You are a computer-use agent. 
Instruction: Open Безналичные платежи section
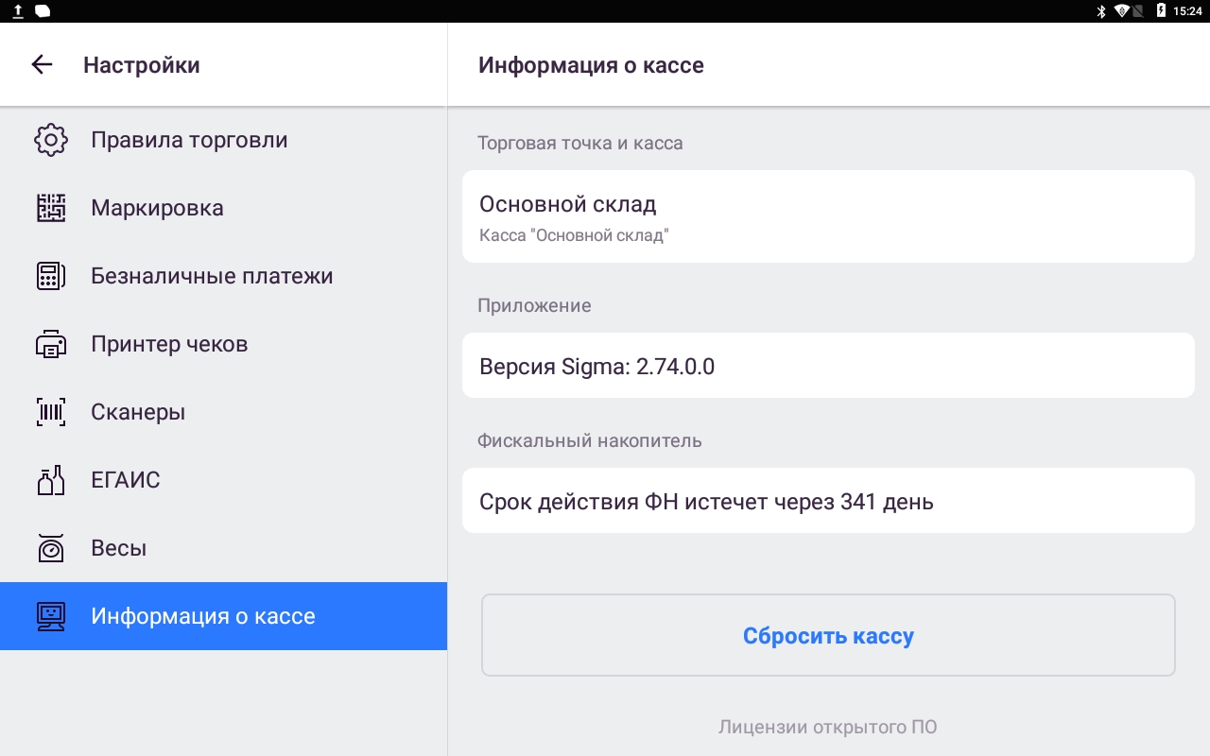pyautogui.click(x=223, y=276)
